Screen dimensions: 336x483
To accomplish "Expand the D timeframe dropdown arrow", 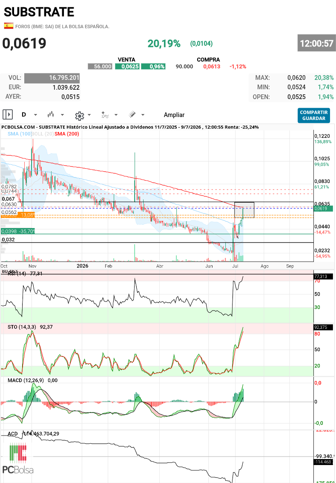I will click(35, 115).
